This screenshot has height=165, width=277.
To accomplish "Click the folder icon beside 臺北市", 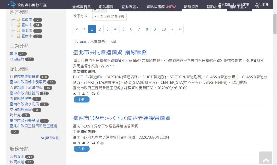I will point(18,31).
